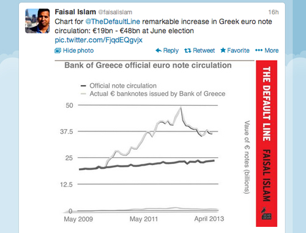Click the More three-dots icon
The height and width of the screenshot is (233, 306).
coord(259,50)
